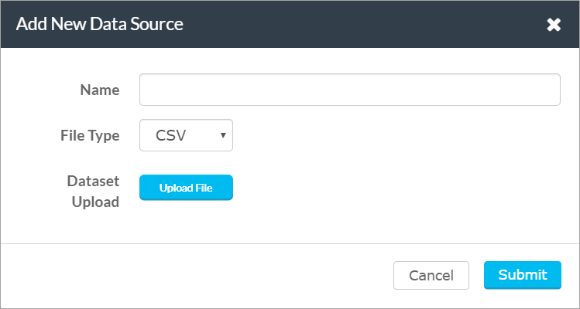
Task: Click the File Type label
Action: (90, 135)
